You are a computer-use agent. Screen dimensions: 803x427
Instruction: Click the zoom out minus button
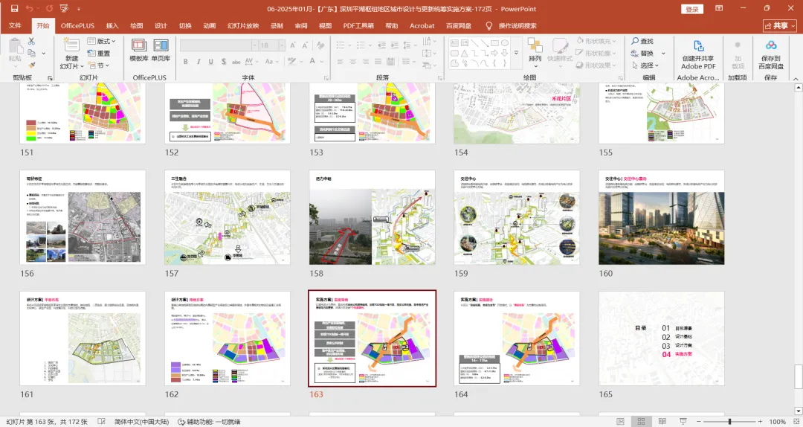[697, 421]
